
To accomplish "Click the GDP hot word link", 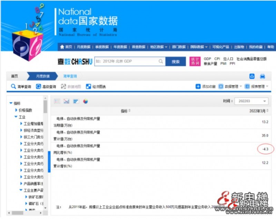I will 207,59.
